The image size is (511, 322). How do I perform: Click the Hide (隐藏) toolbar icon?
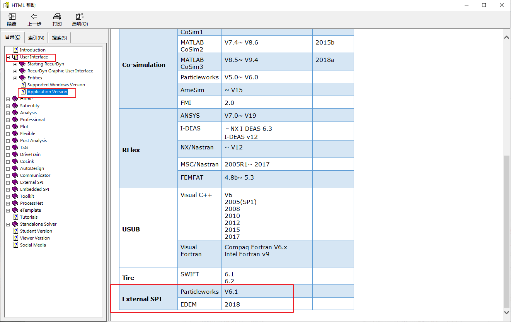12,17
